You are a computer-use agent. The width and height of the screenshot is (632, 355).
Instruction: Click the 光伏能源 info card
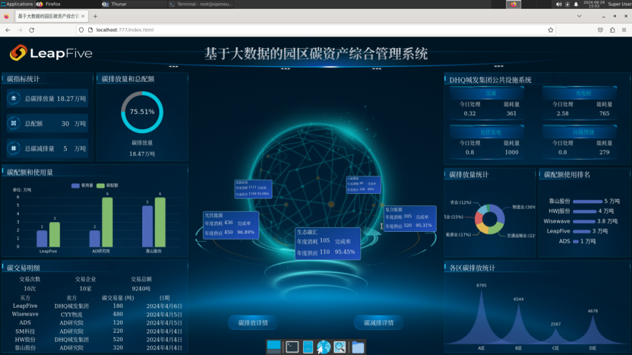pyautogui.click(x=231, y=225)
